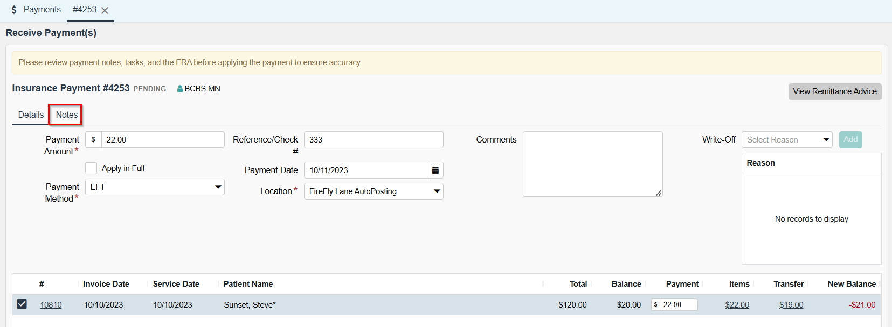Close the #4253 tab

tap(105, 10)
